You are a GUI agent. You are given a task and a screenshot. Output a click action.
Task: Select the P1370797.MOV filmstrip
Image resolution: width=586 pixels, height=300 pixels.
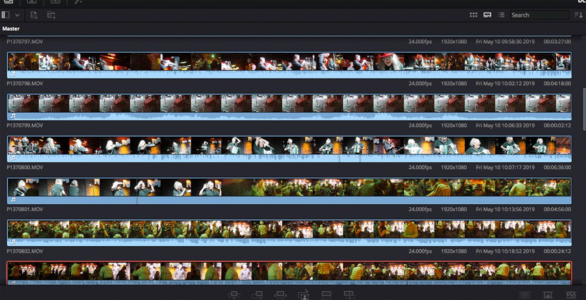(x=289, y=65)
